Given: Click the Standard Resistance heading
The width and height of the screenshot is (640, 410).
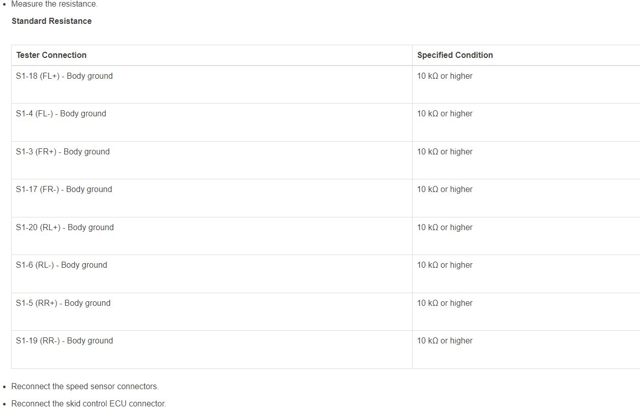Looking at the screenshot, I should point(51,21).
